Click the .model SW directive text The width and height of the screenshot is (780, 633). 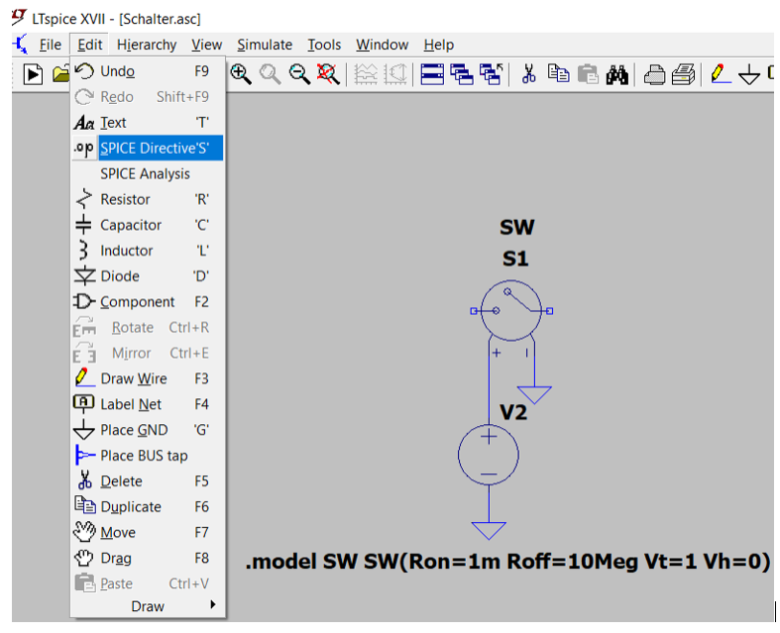pyautogui.click(x=507, y=562)
